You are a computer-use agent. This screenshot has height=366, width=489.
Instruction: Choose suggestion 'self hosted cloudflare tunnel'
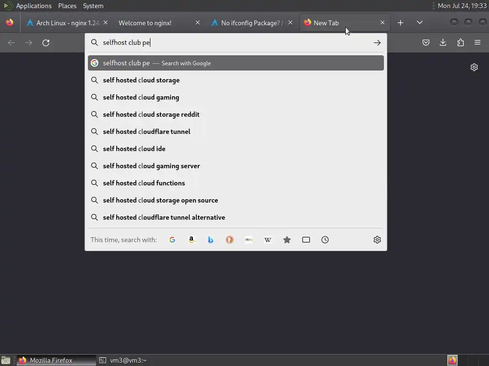(236, 132)
